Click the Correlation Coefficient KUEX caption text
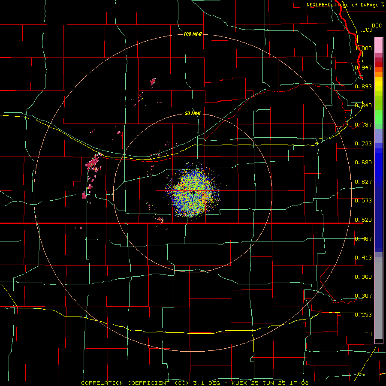 click(x=195, y=383)
